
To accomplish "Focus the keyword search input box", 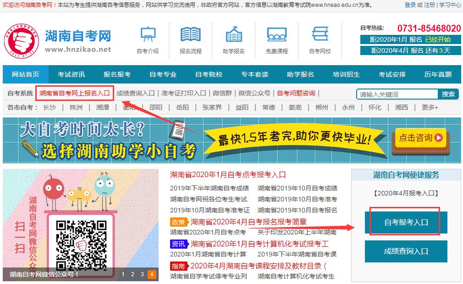I will pyautogui.click(x=397, y=95).
